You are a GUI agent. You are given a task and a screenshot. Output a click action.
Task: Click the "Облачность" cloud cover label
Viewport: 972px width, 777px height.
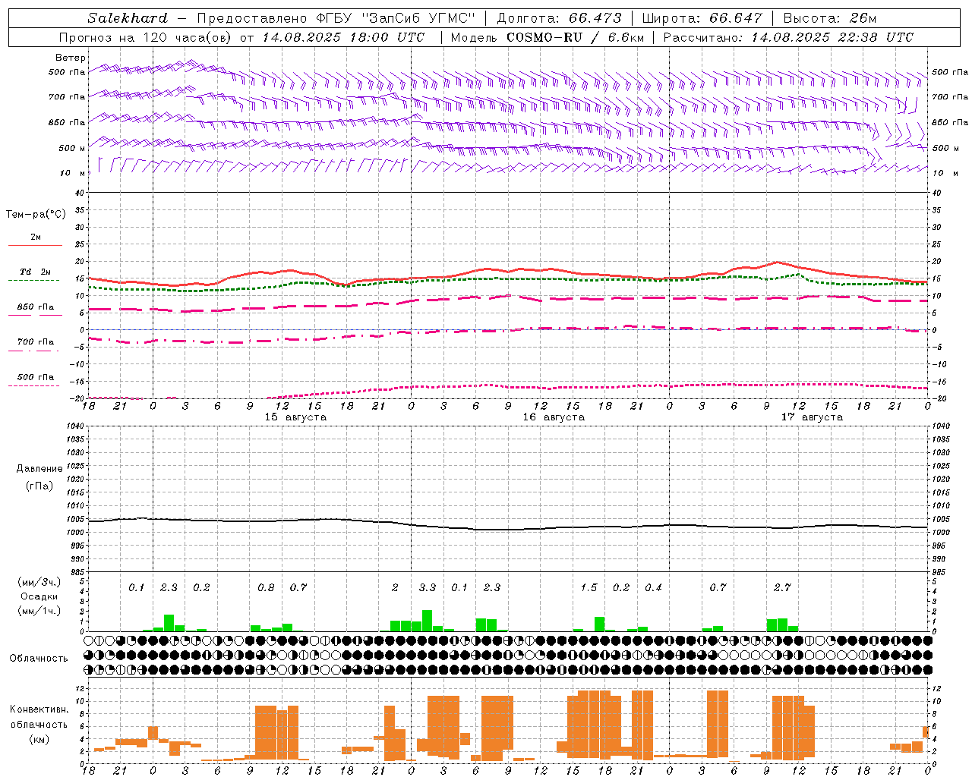[x=39, y=658]
